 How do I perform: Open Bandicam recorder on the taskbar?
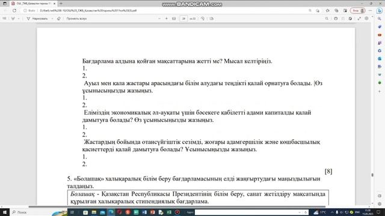[x=177, y=212]
